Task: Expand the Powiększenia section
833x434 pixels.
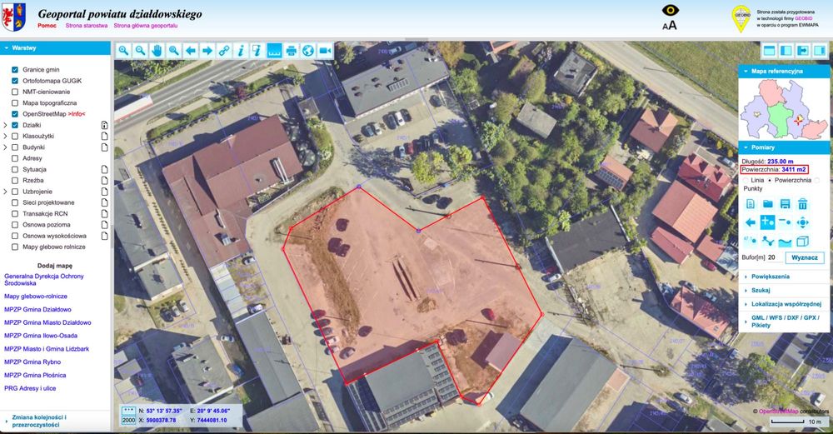Action: pyautogui.click(x=783, y=277)
